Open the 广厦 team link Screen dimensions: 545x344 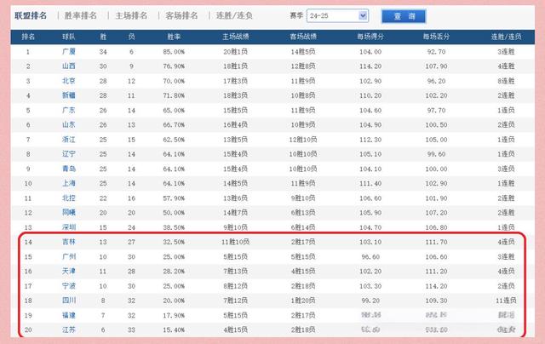(70, 52)
